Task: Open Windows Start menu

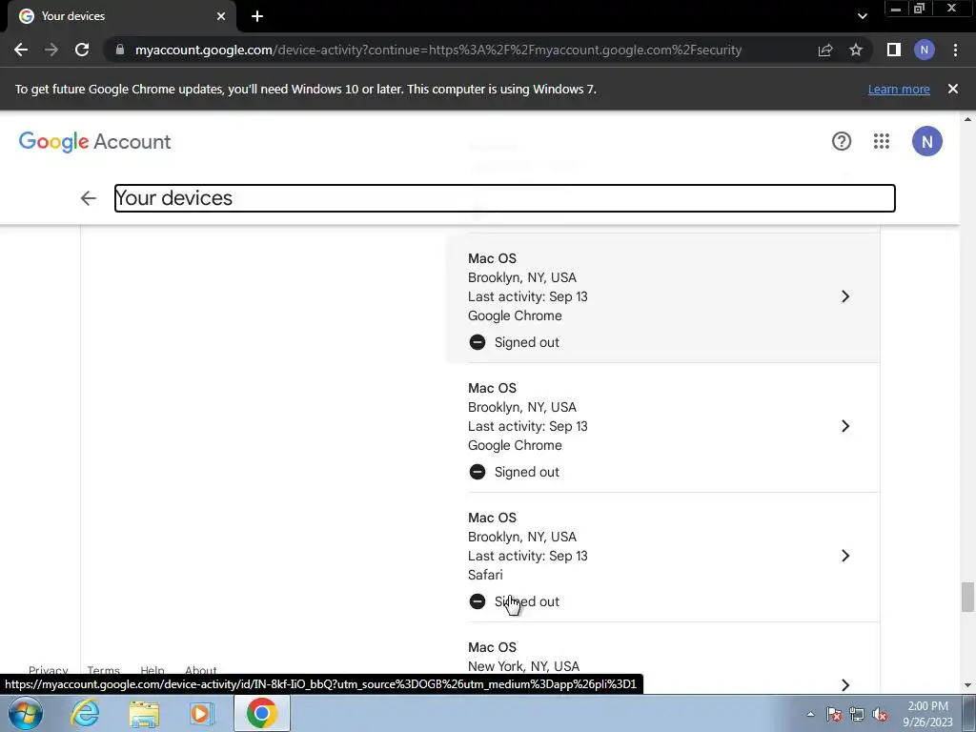Action: tap(26, 713)
